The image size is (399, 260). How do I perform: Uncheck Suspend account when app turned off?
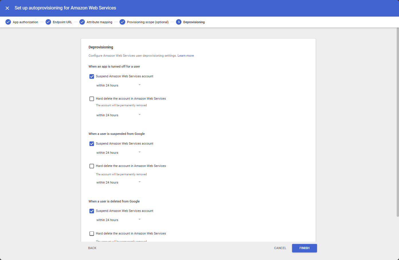[x=92, y=76]
